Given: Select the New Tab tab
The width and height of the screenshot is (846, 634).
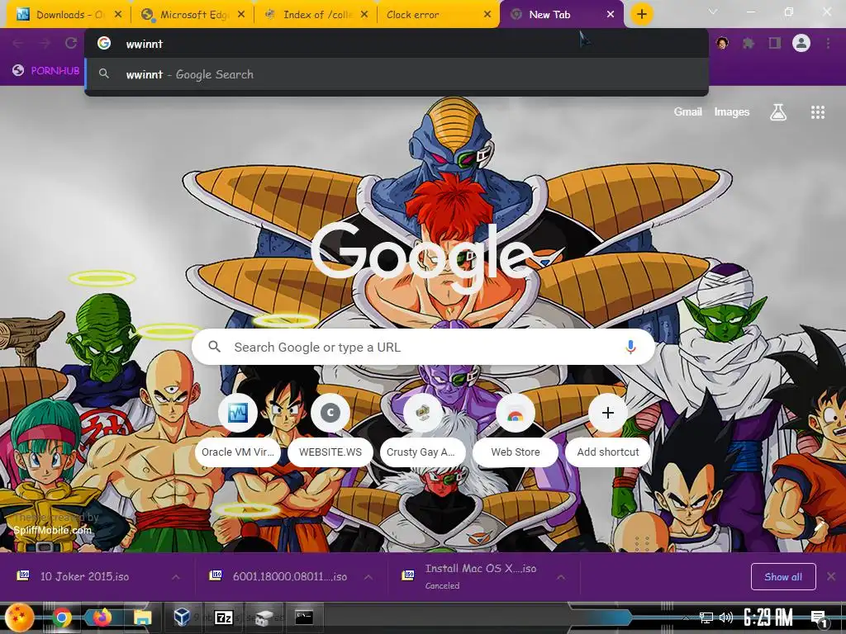Looking at the screenshot, I should (x=561, y=15).
